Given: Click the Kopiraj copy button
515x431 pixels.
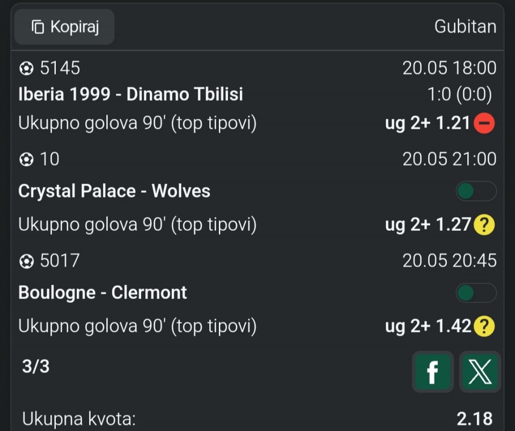Looking at the screenshot, I should 64,27.
